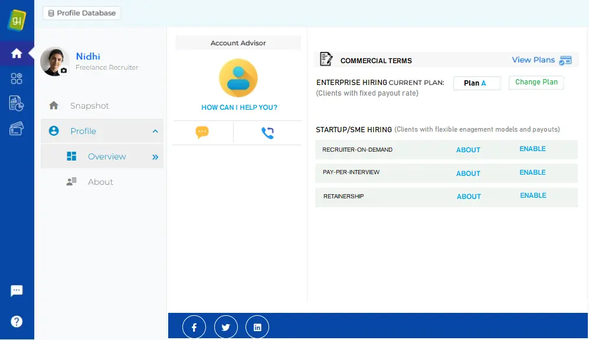Click the help question mark icon
This screenshot has width=589, height=340.
pos(17,322)
